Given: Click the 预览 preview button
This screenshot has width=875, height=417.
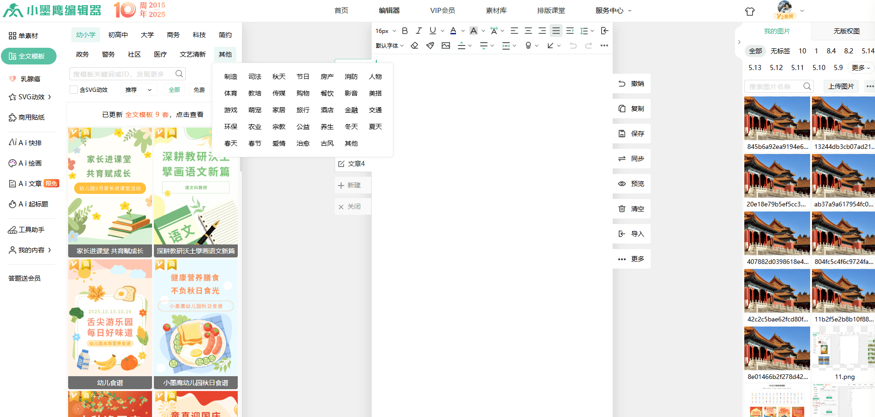Looking at the screenshot, I should click(x=632, y=184).
